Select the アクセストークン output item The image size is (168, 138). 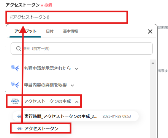click(41, 129)
